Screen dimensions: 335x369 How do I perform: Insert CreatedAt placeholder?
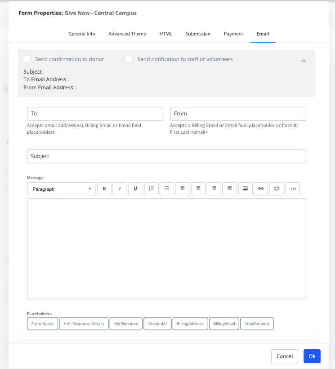click(157, 324)
